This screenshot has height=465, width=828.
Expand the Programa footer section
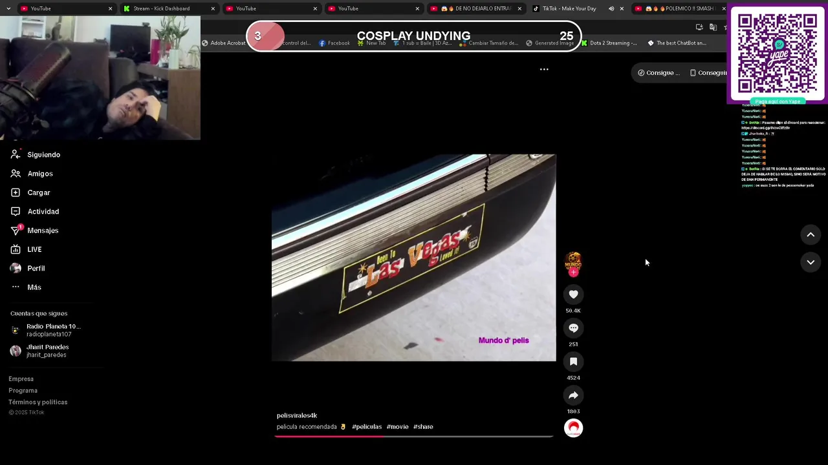23,391
